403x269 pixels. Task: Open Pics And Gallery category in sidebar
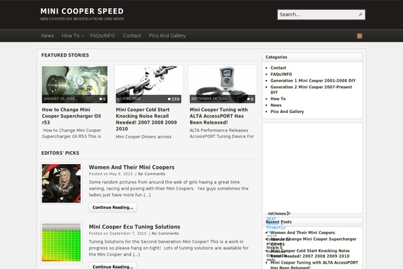[x=287, y=112]
